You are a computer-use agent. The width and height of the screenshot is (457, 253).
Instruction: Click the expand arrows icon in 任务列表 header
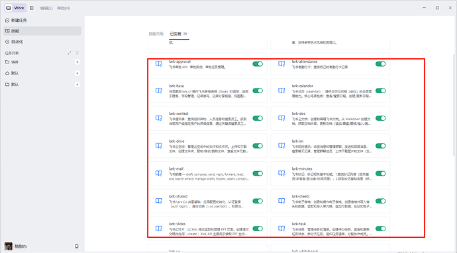[69, 53]
